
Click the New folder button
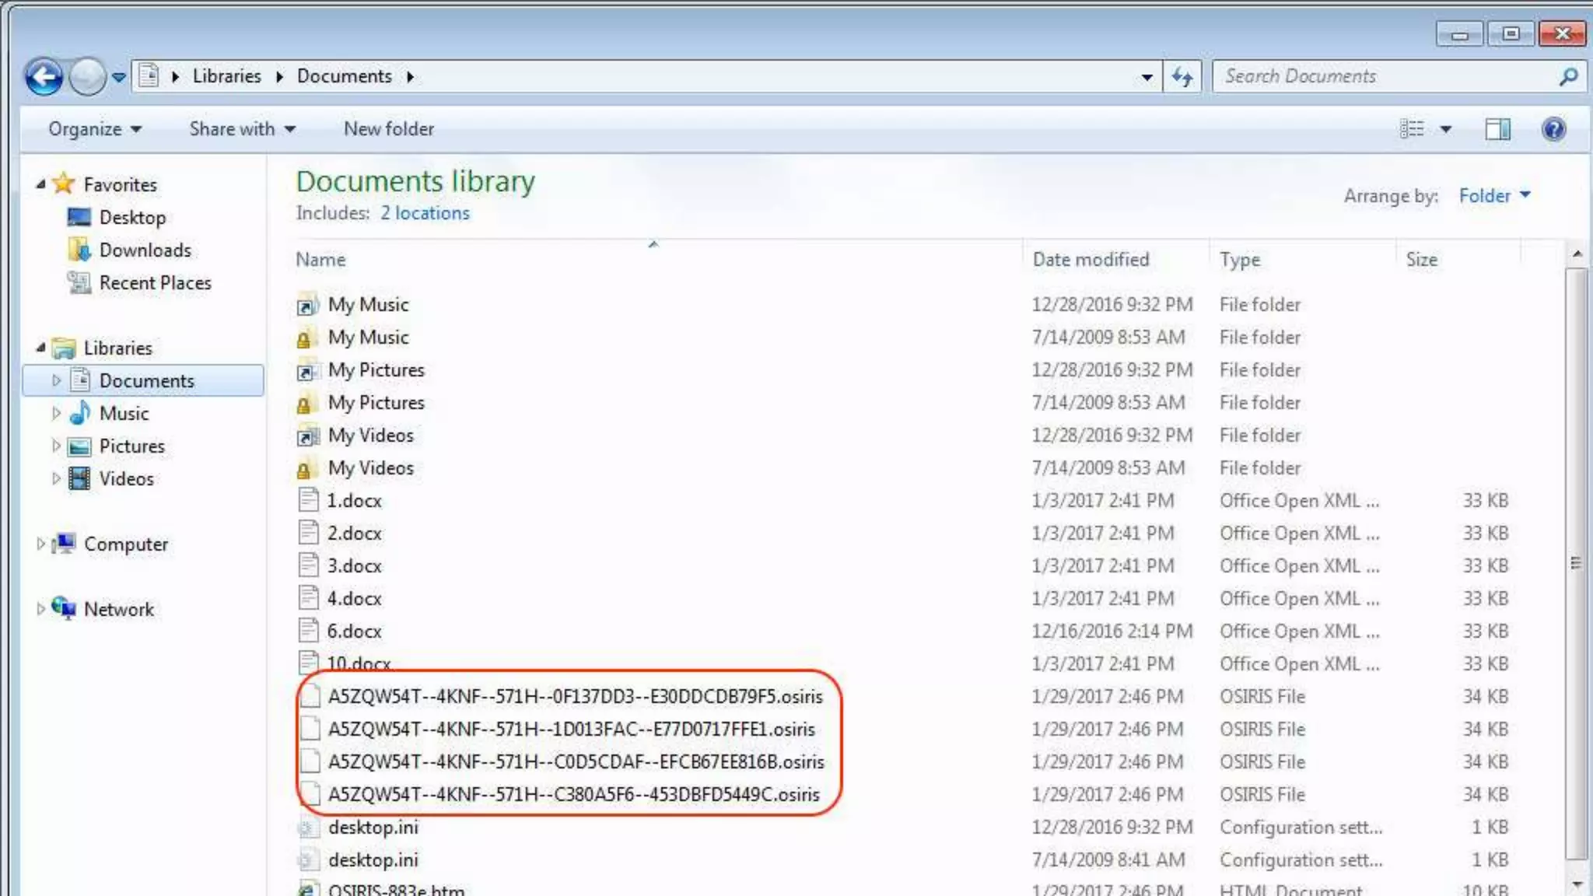pyautogui.click(x=388, y=129)
